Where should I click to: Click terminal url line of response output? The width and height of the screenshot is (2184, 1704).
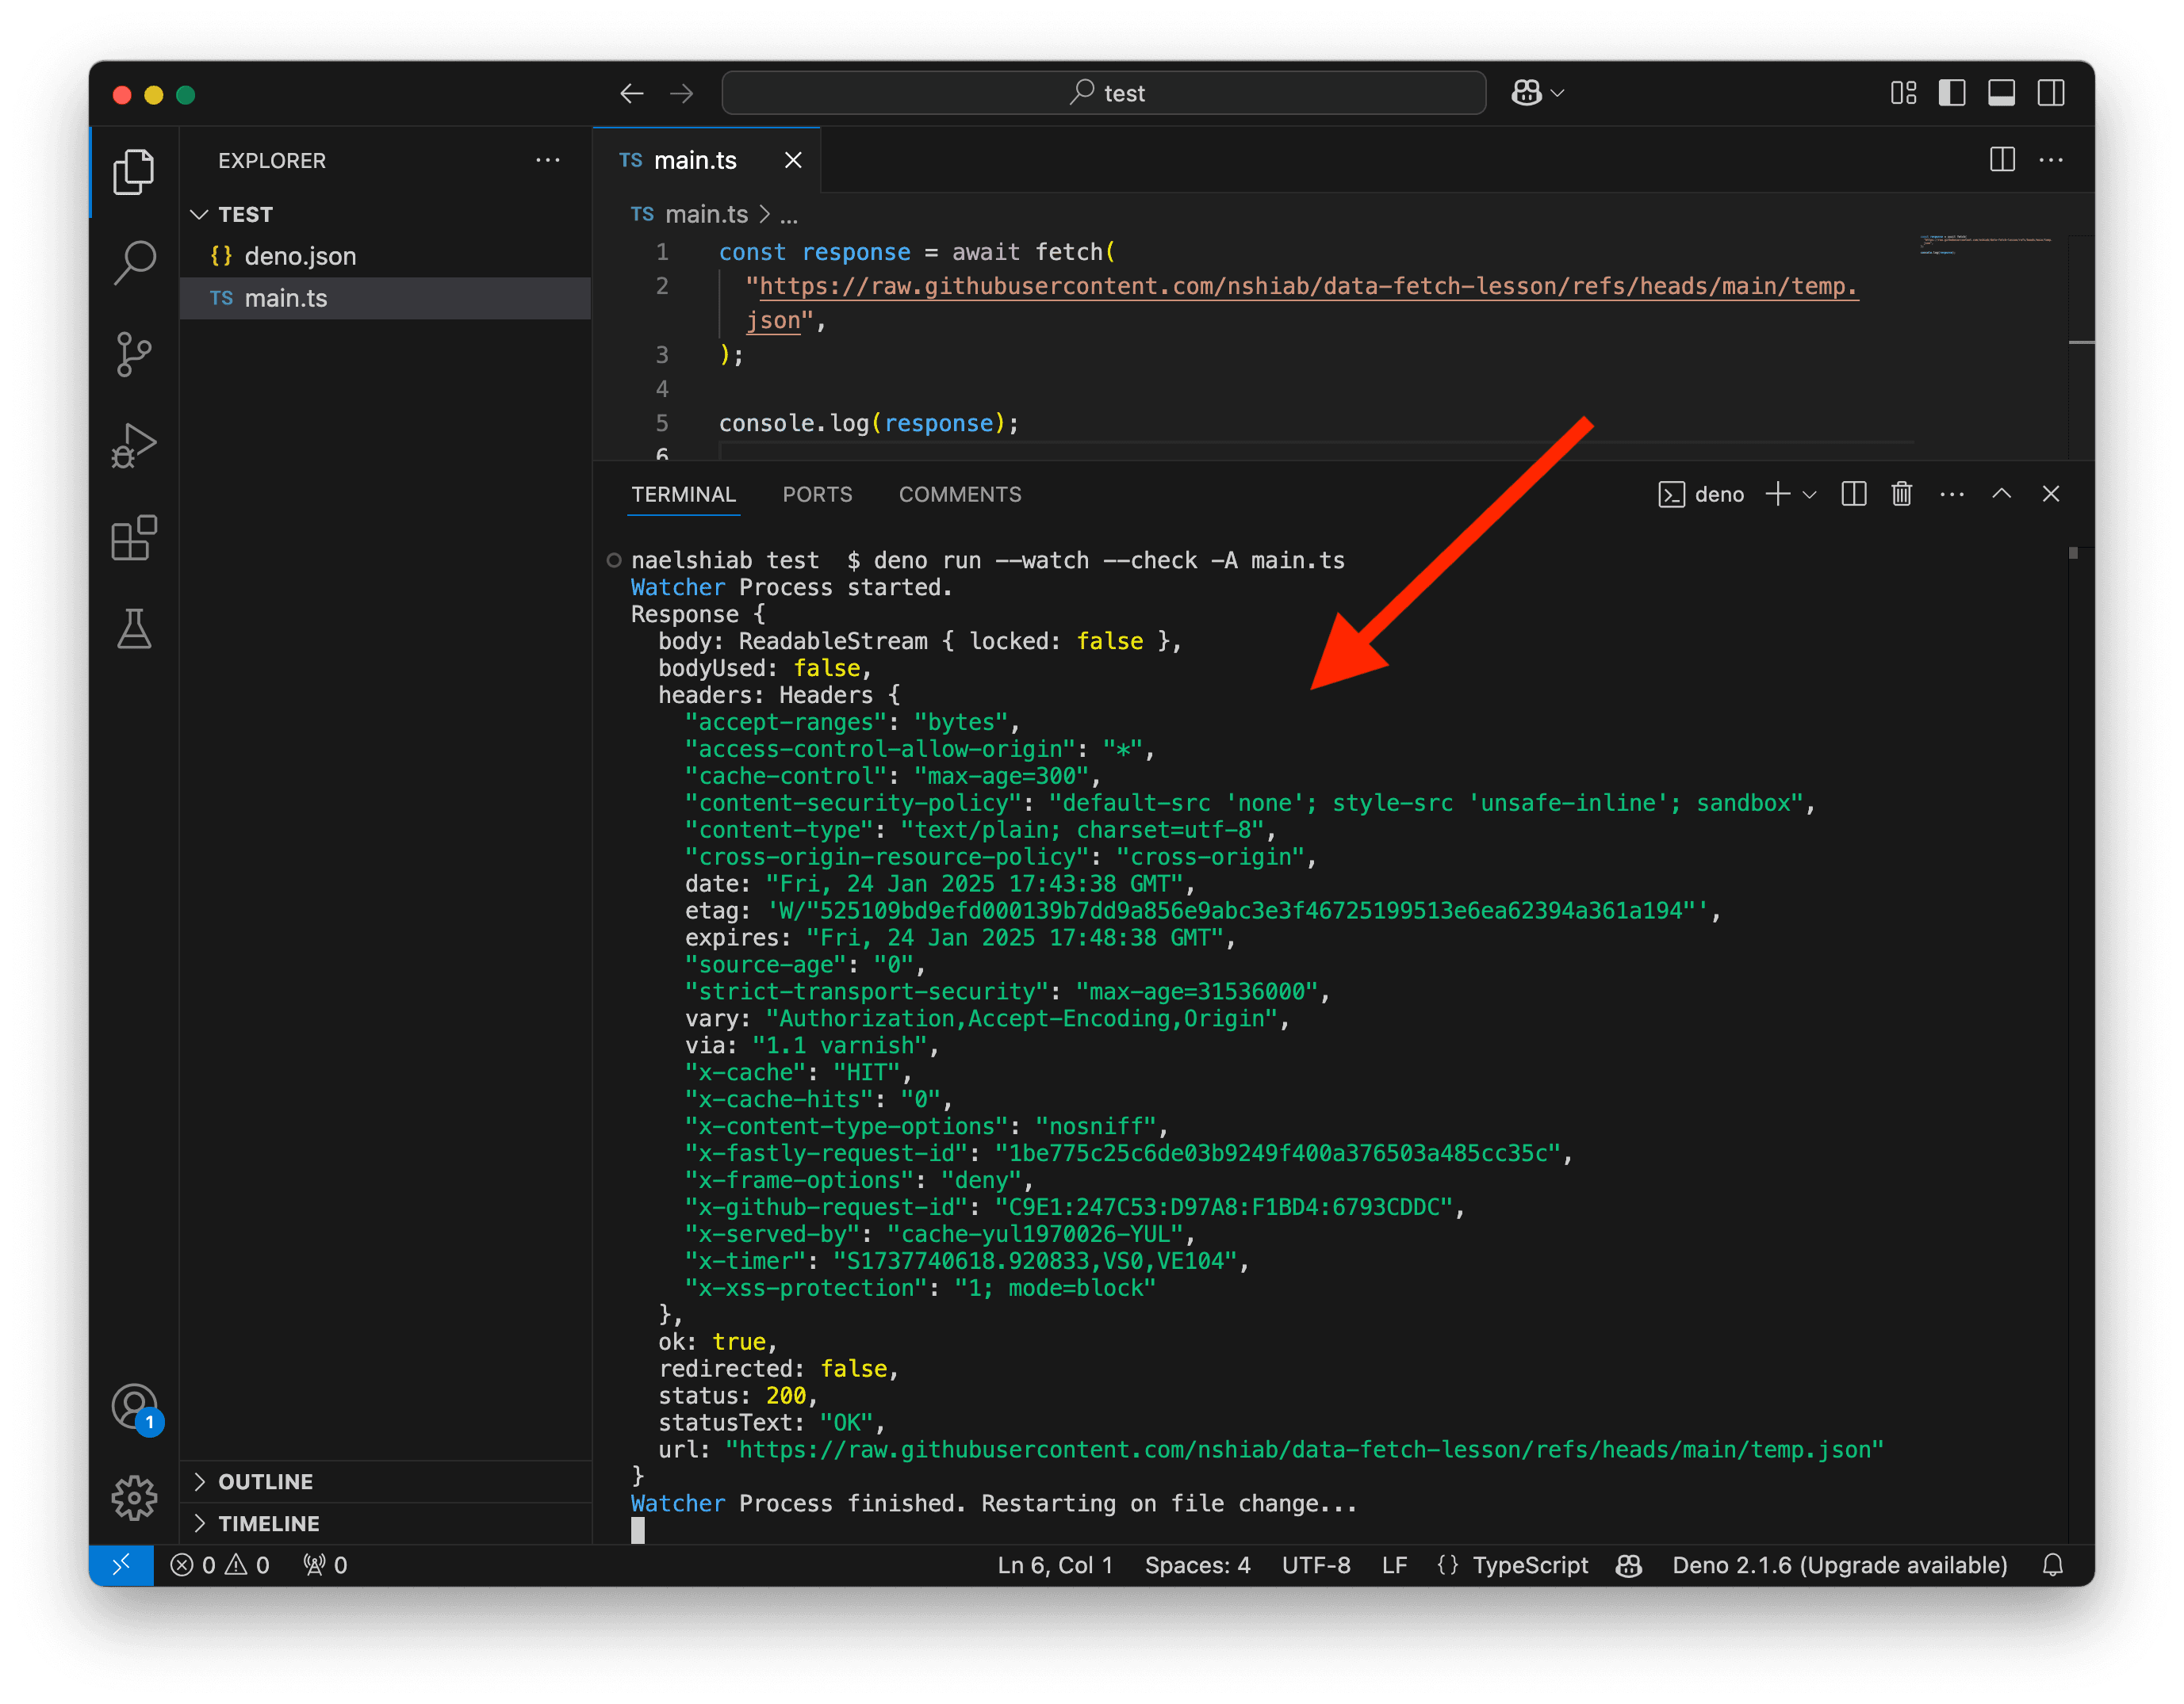pyautogui.click(x=1271, y=1449)
